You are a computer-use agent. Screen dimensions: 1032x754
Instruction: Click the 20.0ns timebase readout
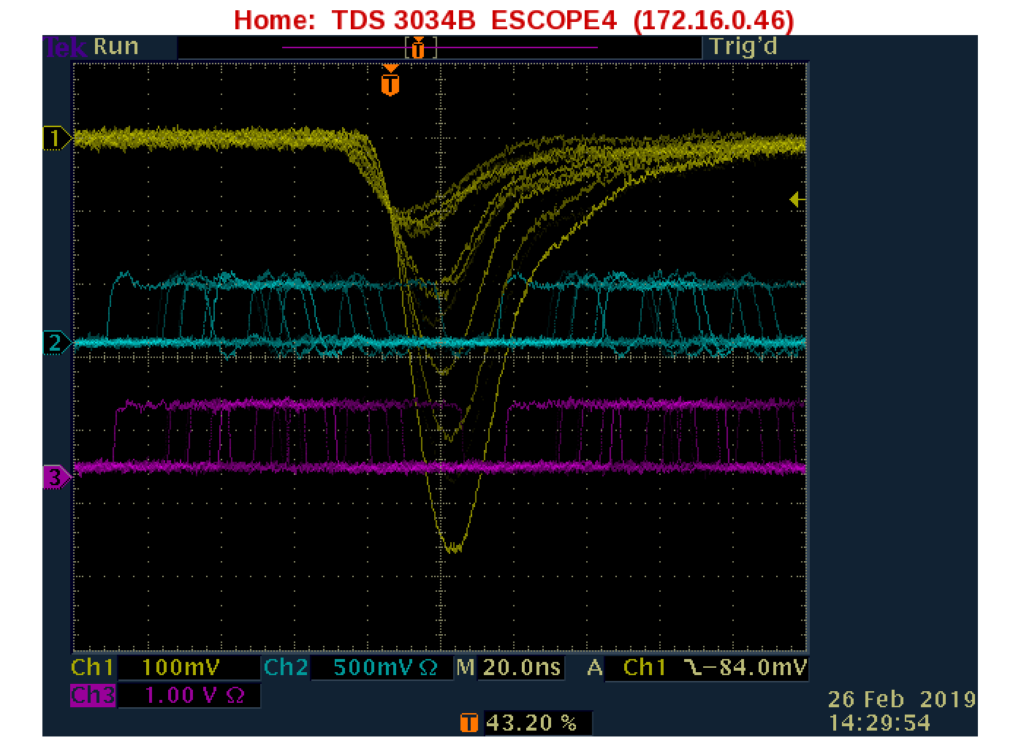pyautogui.click(x=521, y=667)
